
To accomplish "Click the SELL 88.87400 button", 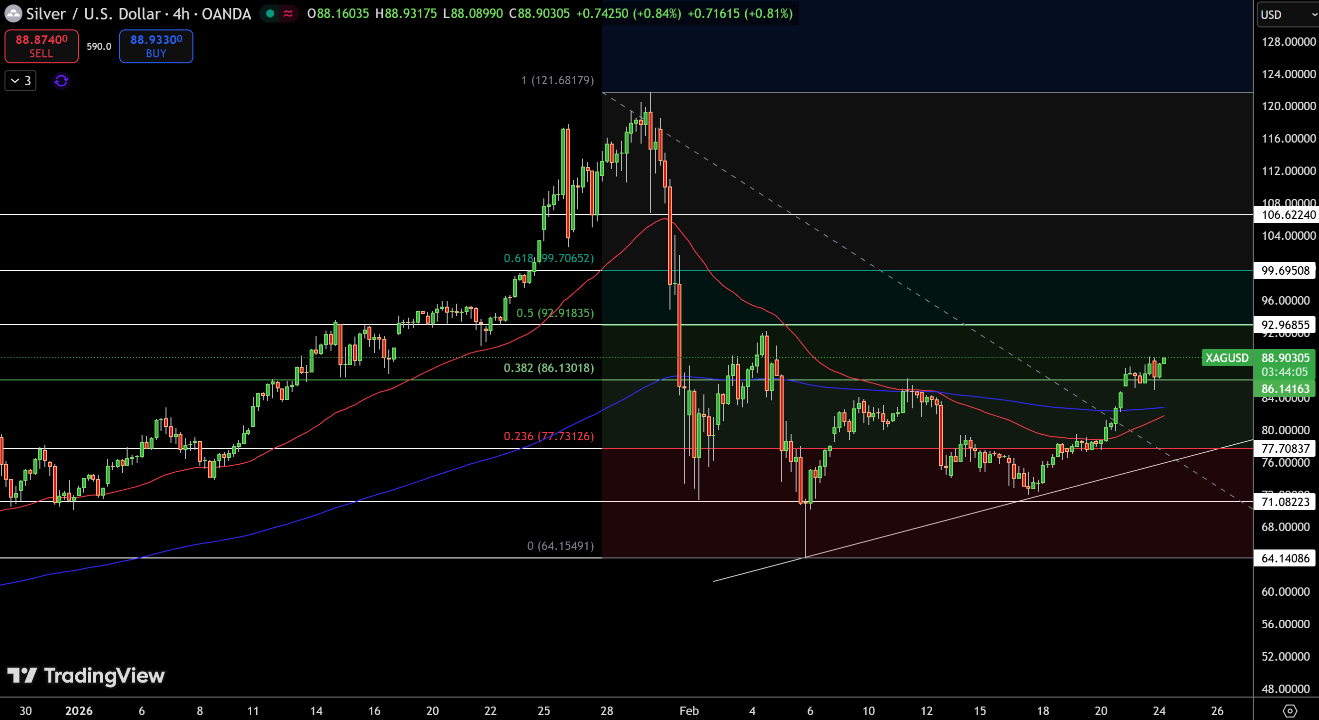I will point(41,46).
